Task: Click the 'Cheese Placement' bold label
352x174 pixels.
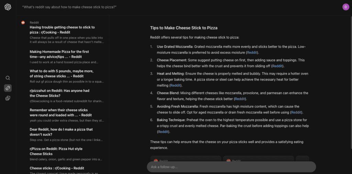Action: [172, 60]
